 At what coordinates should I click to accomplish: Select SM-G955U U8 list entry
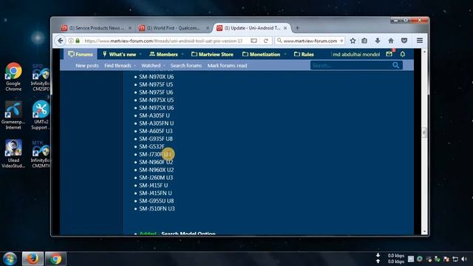point(156,201)
